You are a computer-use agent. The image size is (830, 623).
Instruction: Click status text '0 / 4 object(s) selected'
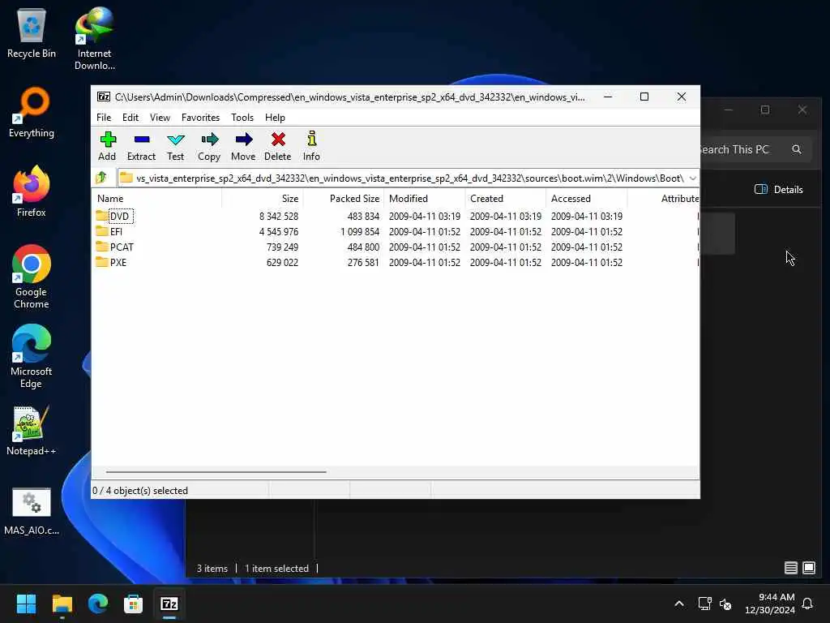point(140,491)
